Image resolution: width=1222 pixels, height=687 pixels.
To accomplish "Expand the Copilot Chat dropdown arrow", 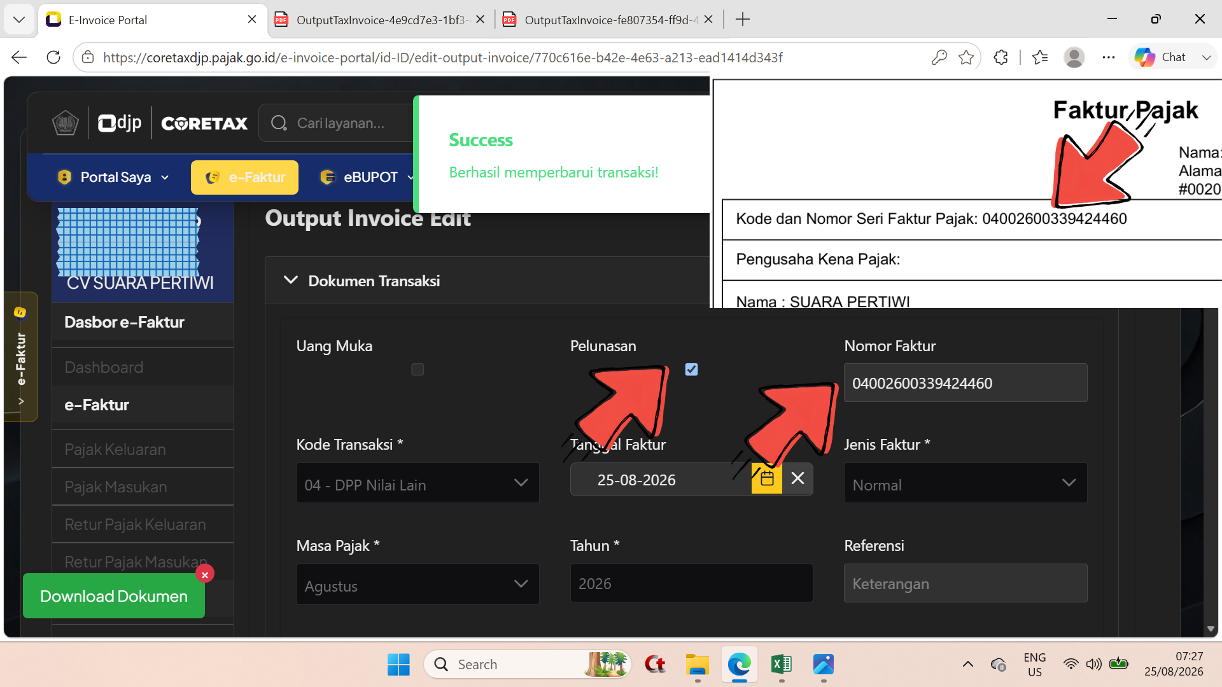I will tap(1206, 57).
